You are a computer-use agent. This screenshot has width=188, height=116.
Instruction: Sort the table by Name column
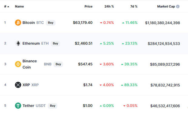(x=19, y=6)
